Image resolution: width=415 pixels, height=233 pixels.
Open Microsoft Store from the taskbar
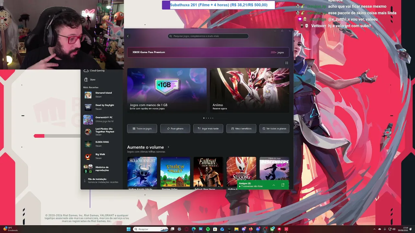click(x=215, y=229)
